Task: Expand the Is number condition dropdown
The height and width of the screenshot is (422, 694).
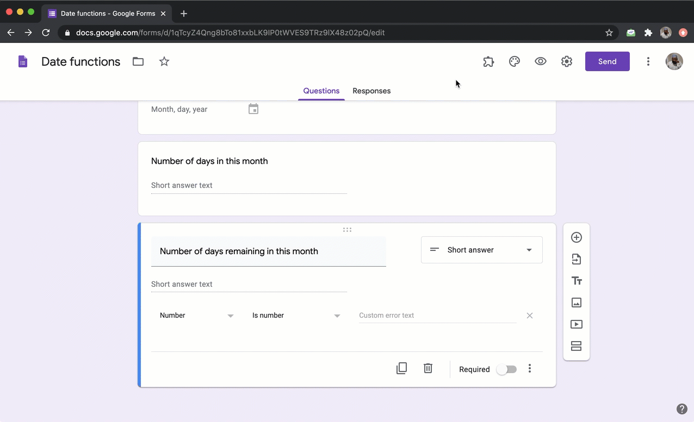Action: [296, 315]
